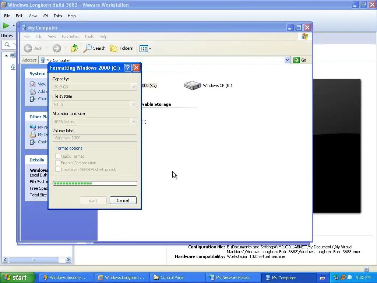Open the Views dropdown arrow
377x283 pixels.
point(150,48)
